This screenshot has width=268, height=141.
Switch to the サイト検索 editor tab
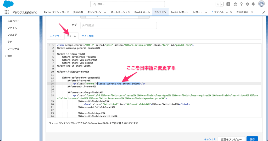87,36
